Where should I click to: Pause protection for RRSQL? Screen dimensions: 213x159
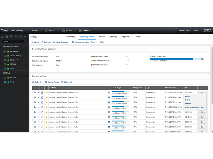[x=35, y=42]
